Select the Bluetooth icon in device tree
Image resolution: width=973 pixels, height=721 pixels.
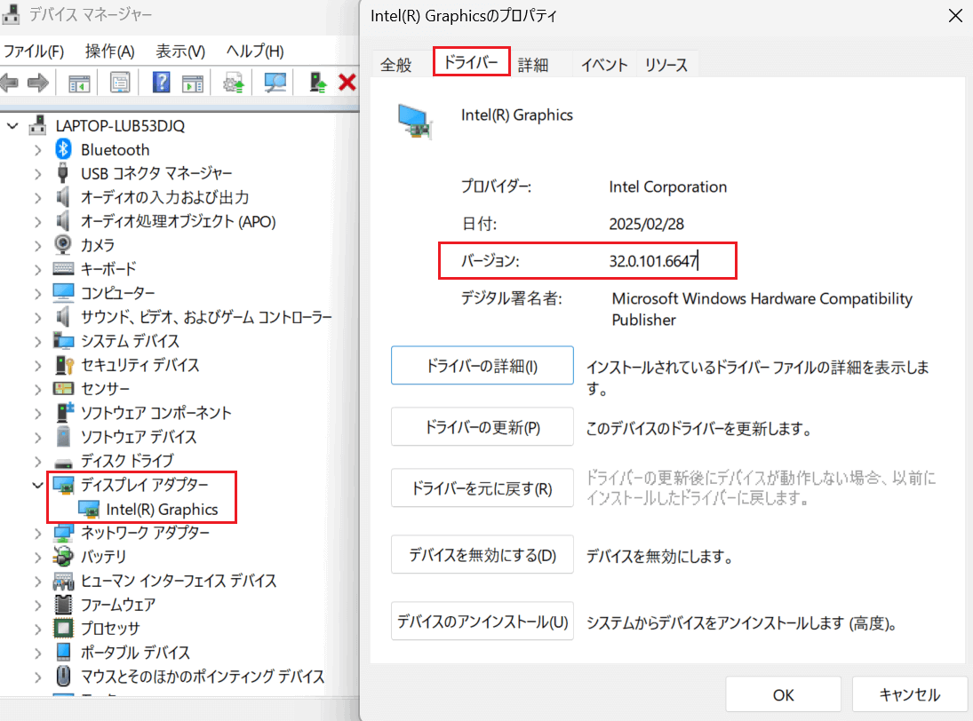pos(63,149)
